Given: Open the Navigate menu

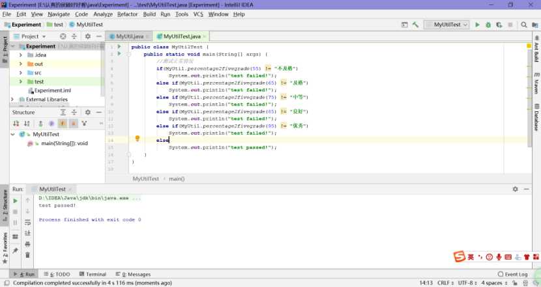Looking at the screenshot, I should click(x=59, y=14).
